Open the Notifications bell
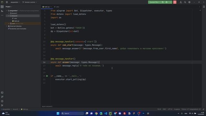The image size is (206, 116). [x=204, y=7]
